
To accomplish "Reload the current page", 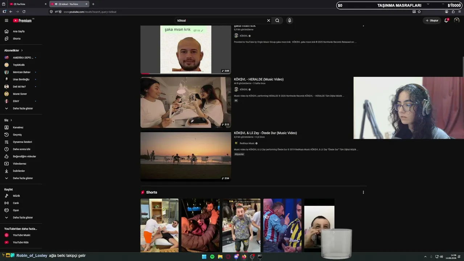I will pos(24,12).
